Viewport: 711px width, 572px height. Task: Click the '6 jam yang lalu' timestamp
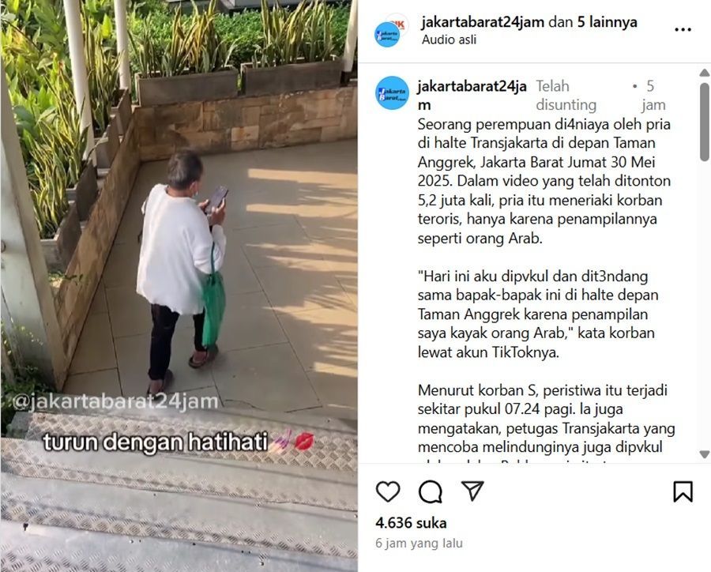tap(419, 543)
